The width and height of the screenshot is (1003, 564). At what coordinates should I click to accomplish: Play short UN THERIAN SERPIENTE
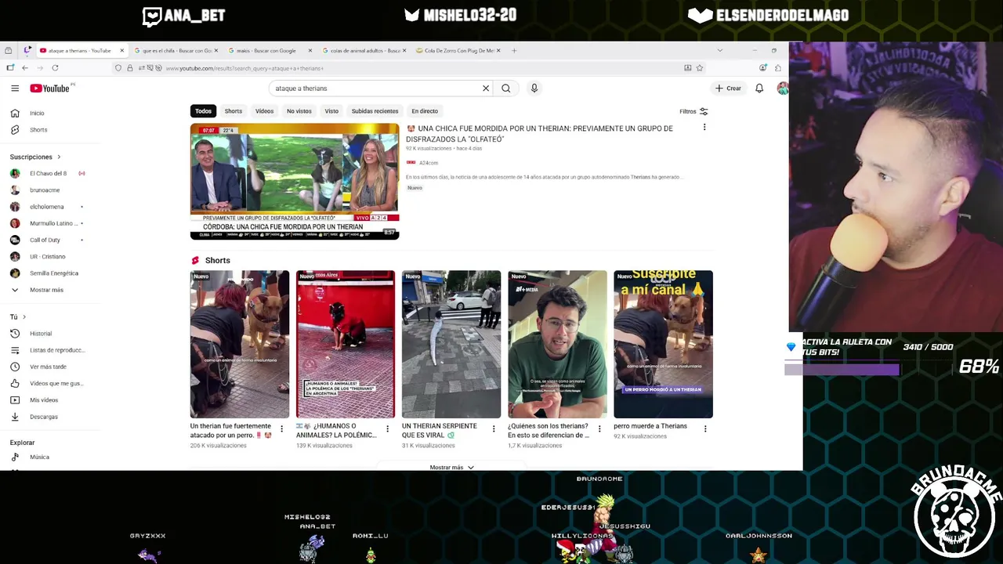tap(451, 345)
